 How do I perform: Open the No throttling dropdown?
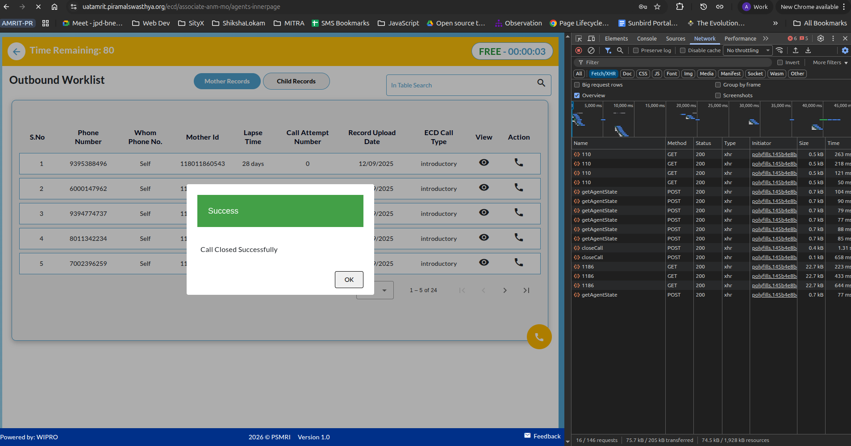coord(747,50)
